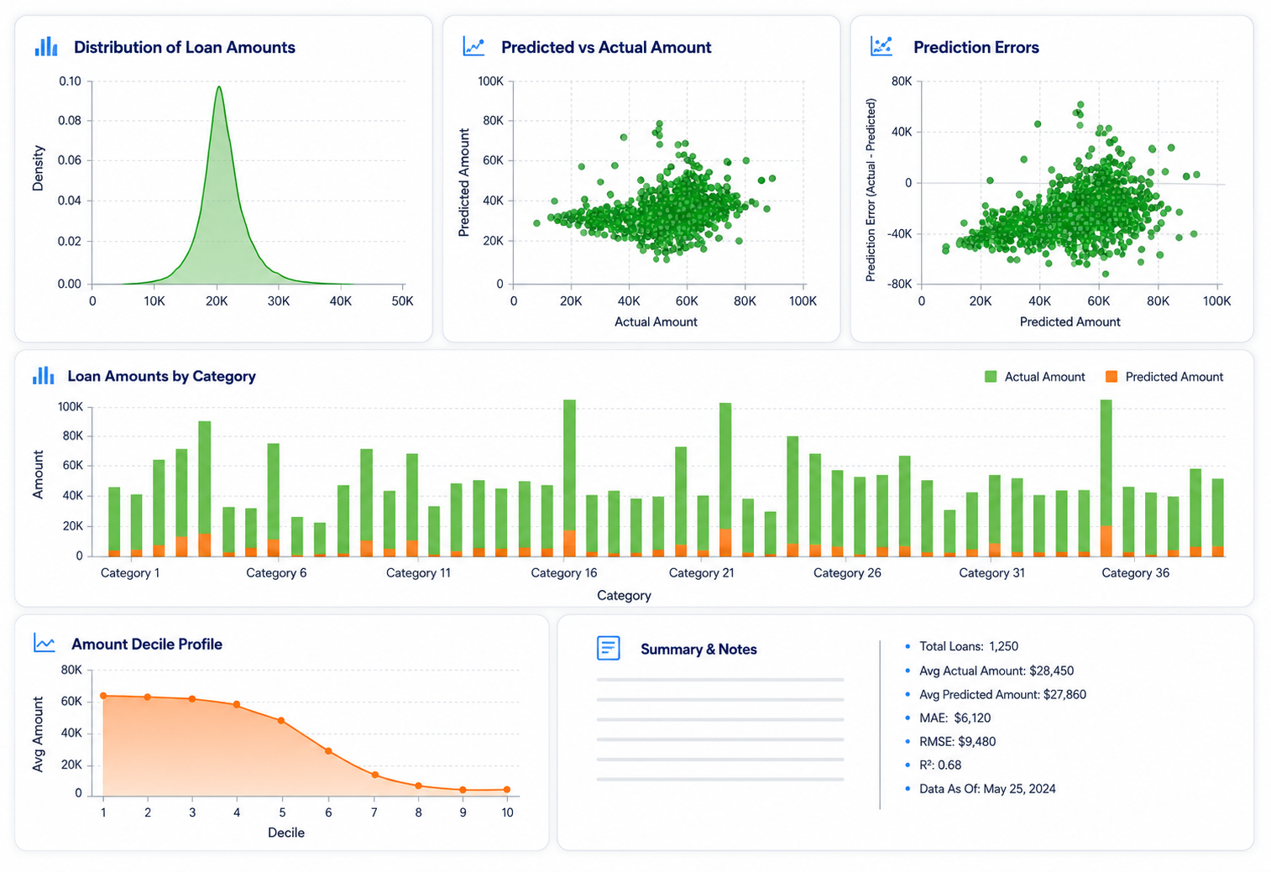Click the scatter icon beside Prediction Errors
This screenshot has height=872, width=1271.
pos(881,47)
